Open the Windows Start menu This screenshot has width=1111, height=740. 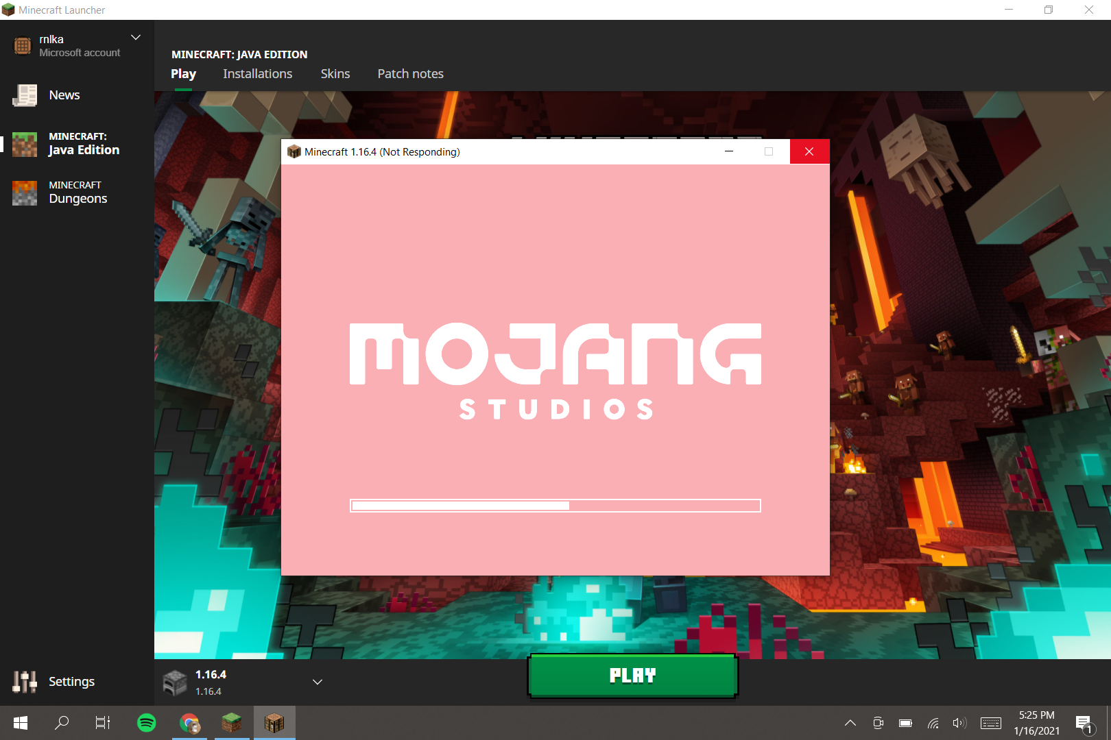[x=21, y=723]
